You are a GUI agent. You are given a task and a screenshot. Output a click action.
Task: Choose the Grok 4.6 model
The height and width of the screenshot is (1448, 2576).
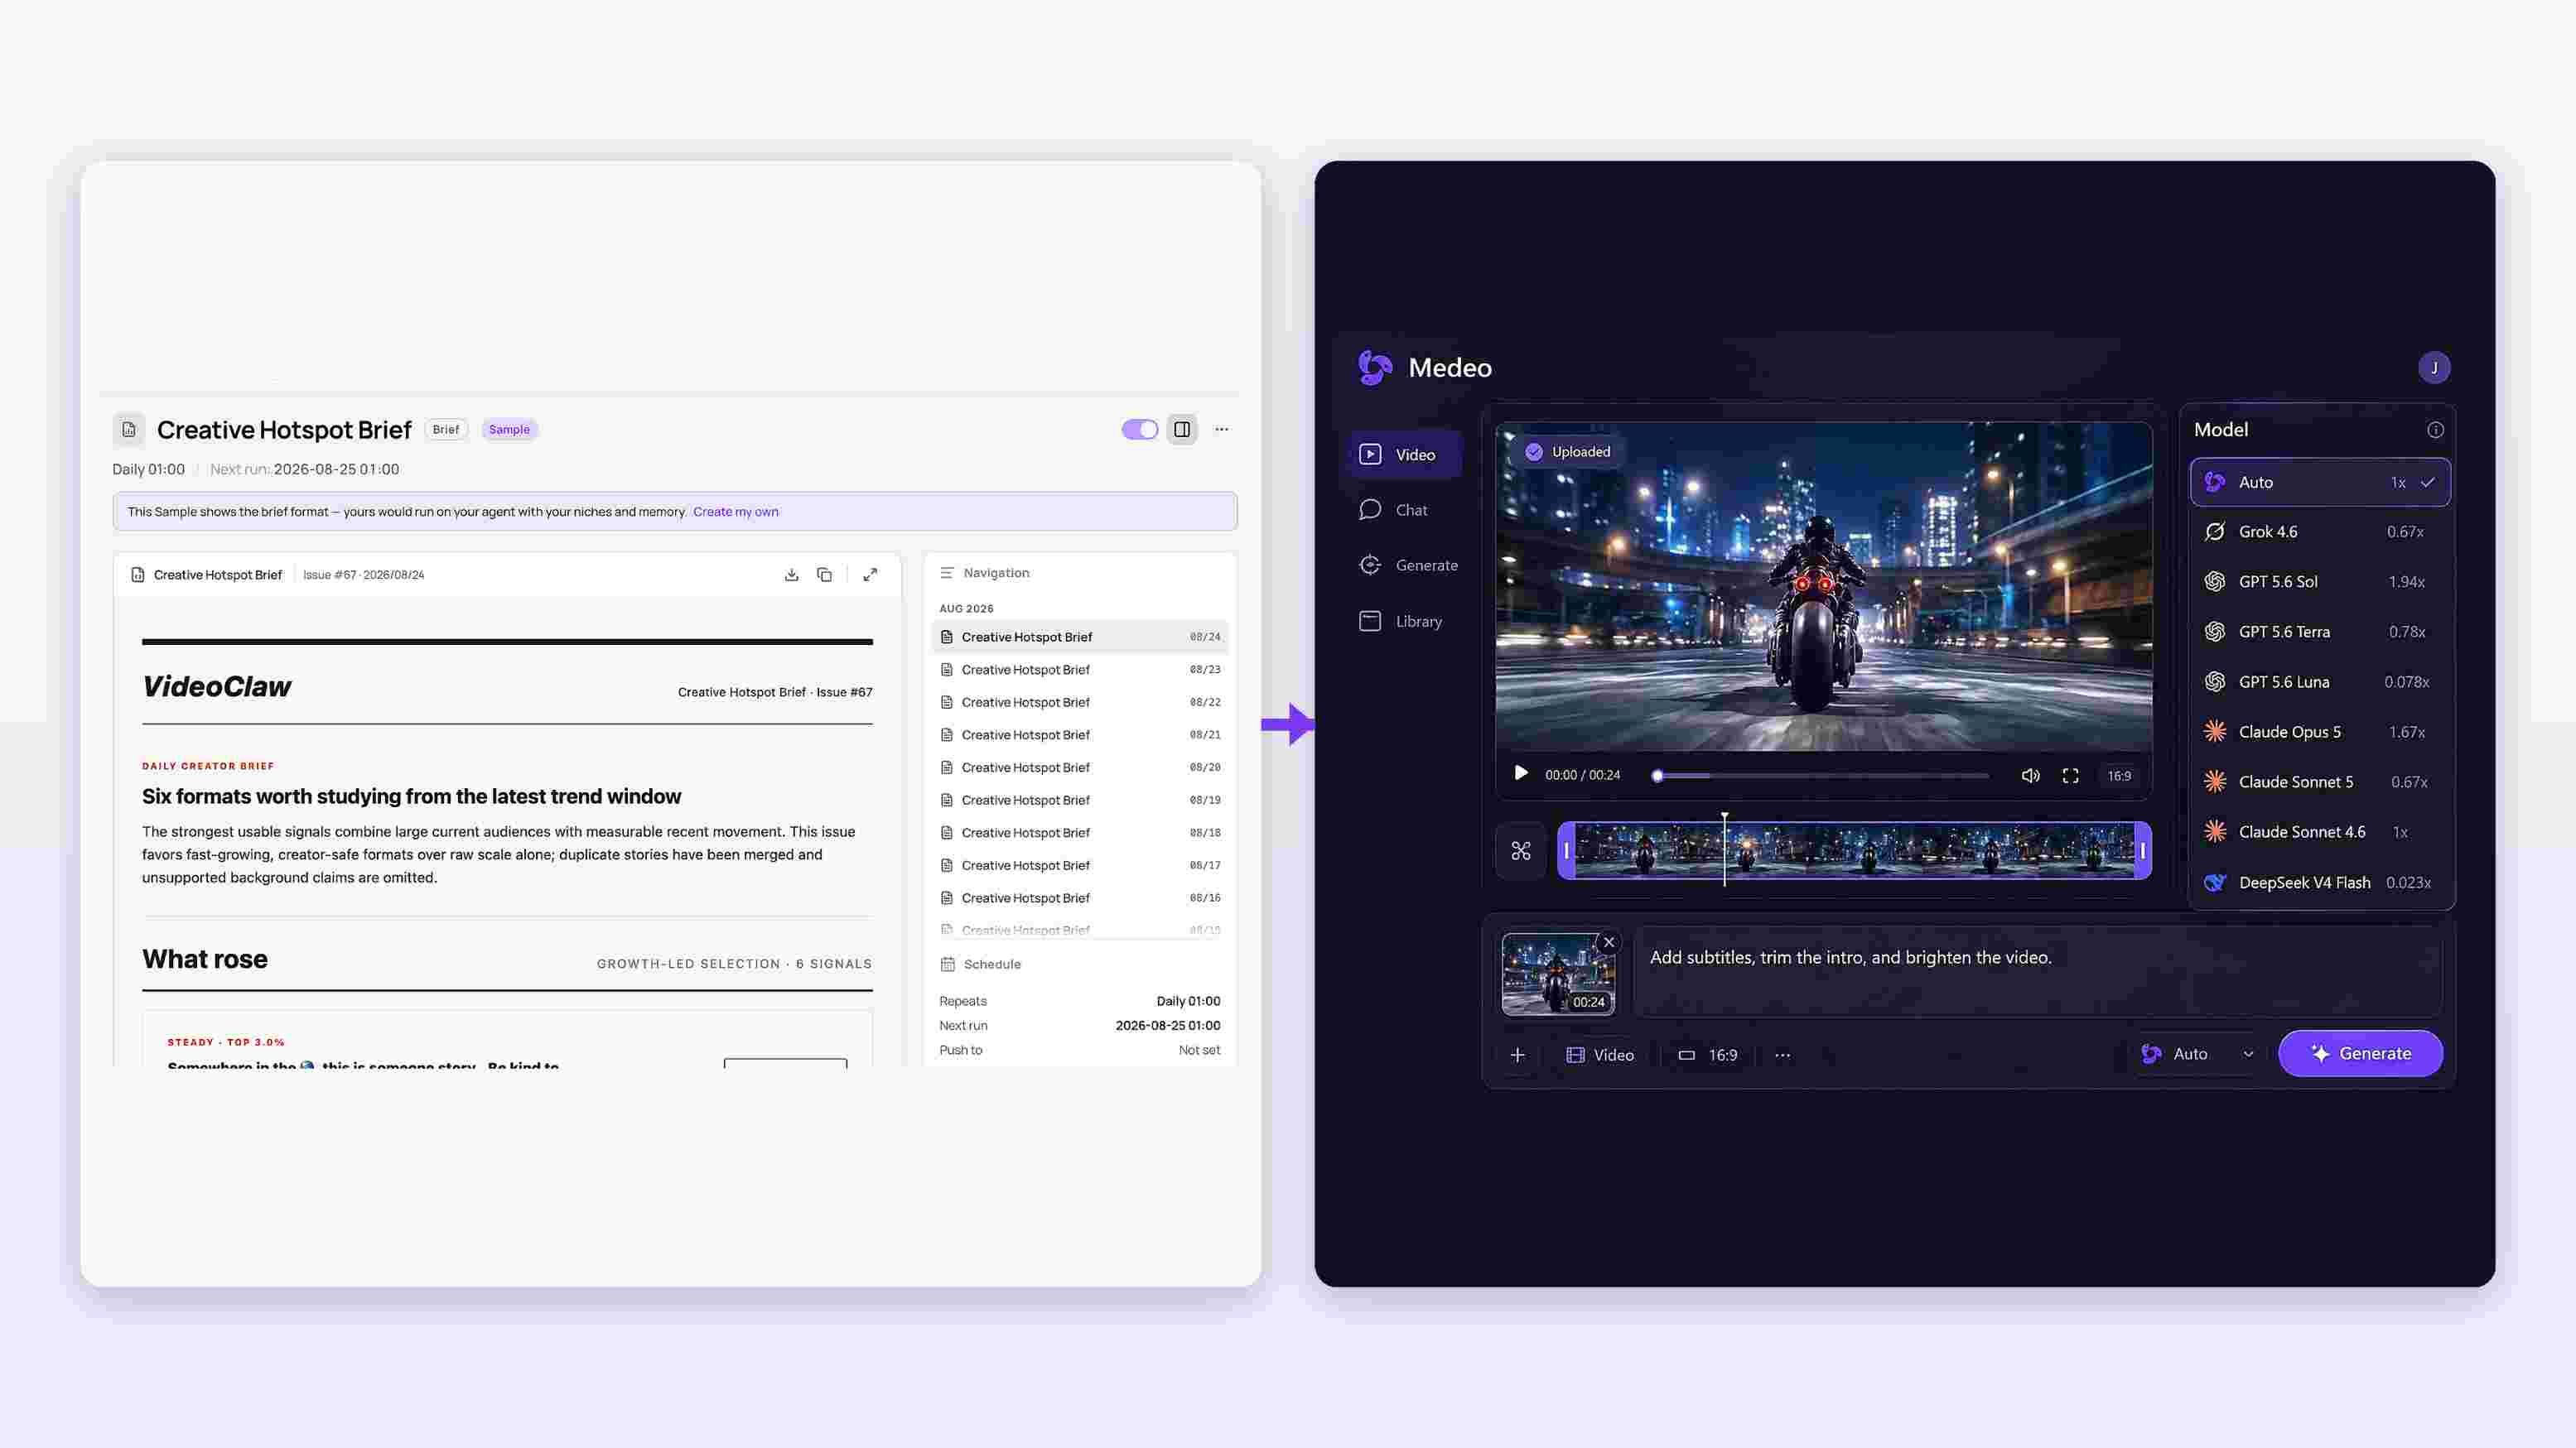point(2320,532)
